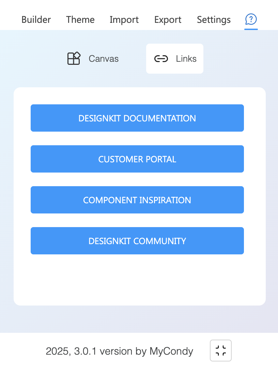
Task: Open the Theme tab
Action: (x=80, y=20)
